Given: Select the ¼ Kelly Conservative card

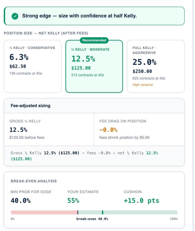Looking at the screenshot, I should click(x=31, y=66).
